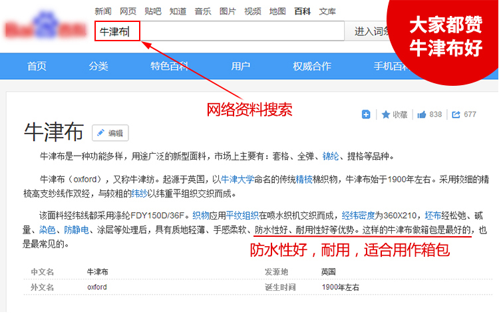Follow the 坯布 hyperlink

point(433,216)
